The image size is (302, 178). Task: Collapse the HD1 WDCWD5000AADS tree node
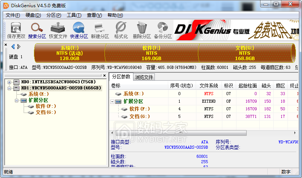(10, 88)
